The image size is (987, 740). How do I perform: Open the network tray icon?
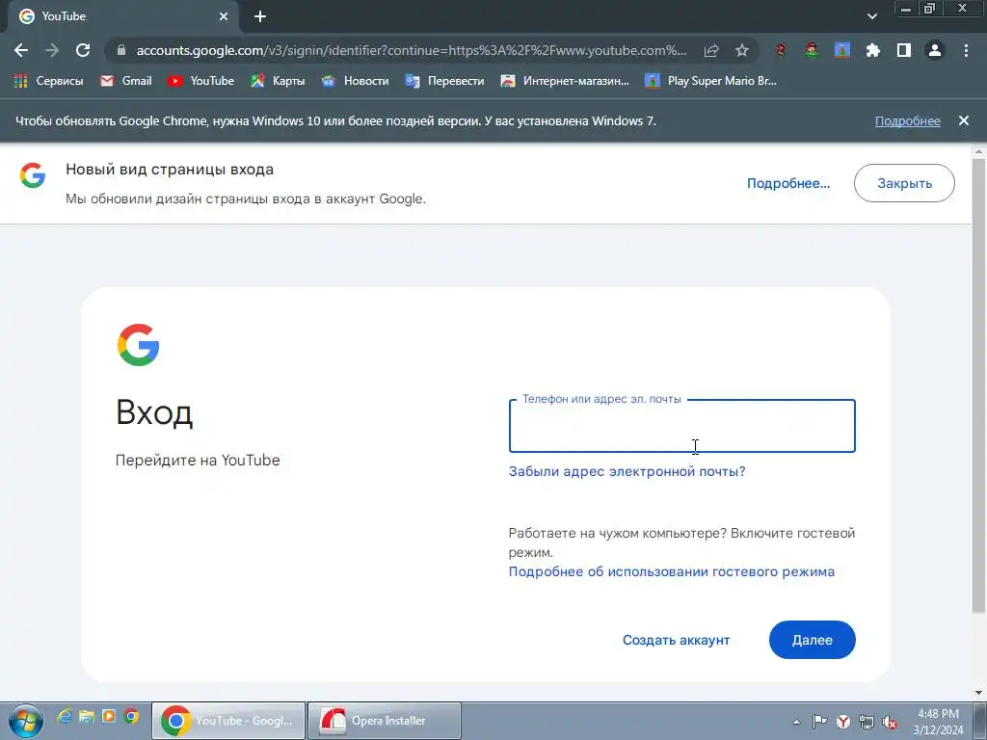[867, 722]
